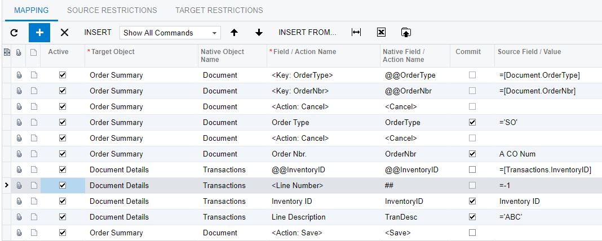Export the grid to Excel
Image resolution: width=602 pixels, height=241 pixels.
click(381, 33)
